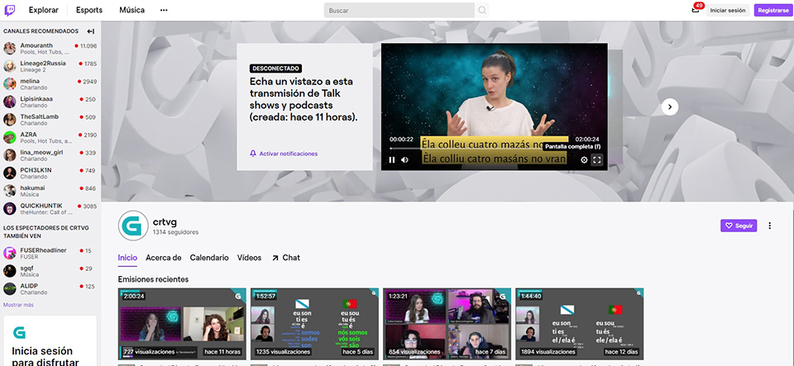Screen dimensions: 794x366
Task: Click the Twitch home logo
Action: coord(10,10)
